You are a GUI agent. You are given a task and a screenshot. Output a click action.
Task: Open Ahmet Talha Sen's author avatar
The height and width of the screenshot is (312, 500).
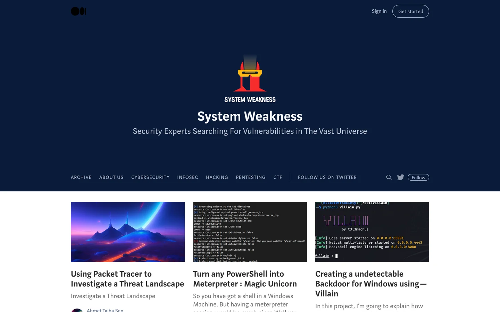(77, 310)
